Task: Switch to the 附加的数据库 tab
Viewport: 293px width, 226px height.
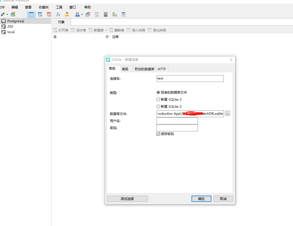Action: coord(144,69)
